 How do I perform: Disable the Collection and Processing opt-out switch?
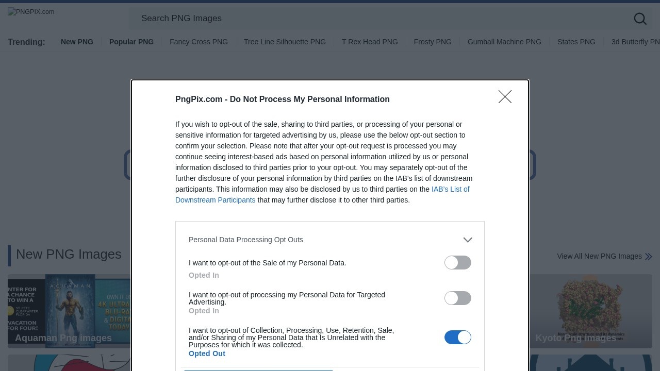458,337
